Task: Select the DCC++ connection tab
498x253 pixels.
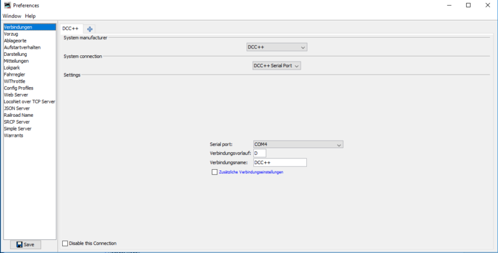Action: pyautogui.click(x=70, y=29)
